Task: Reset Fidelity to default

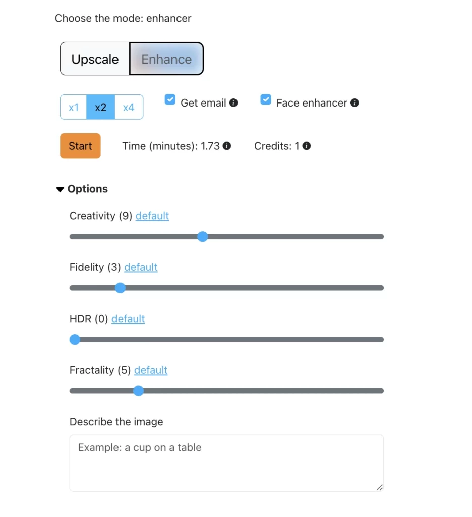Action: (x=141, y=267)
